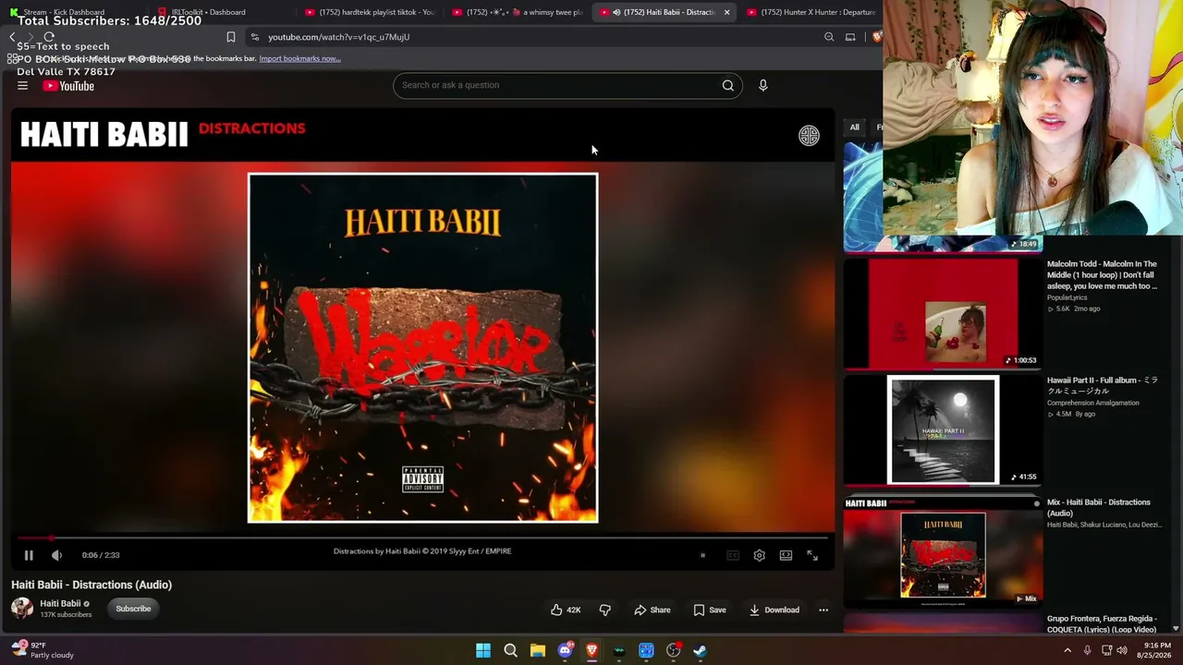Open the player settings gear
The width and height of the screenshot is (1183, 665).
pos(759,555)
